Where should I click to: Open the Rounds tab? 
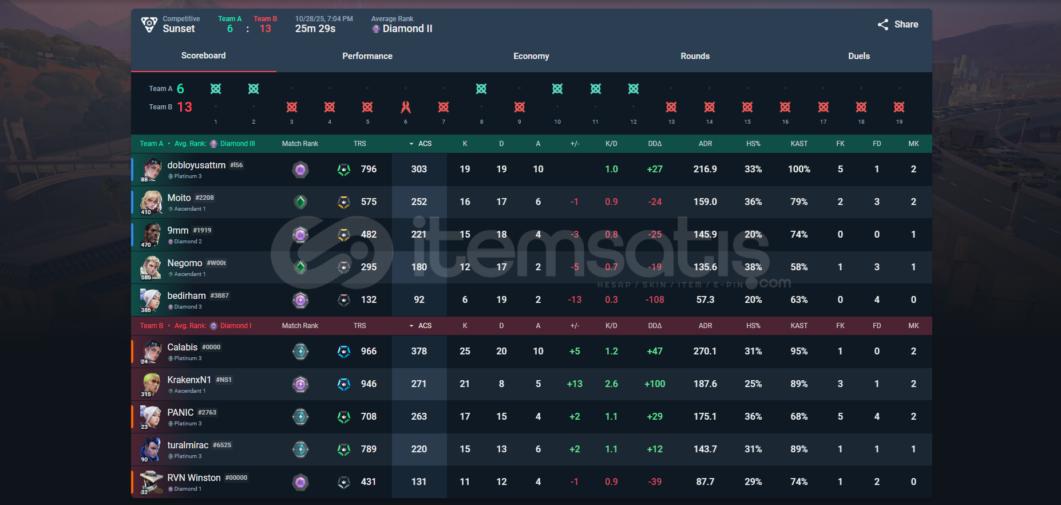pos(695,56)
